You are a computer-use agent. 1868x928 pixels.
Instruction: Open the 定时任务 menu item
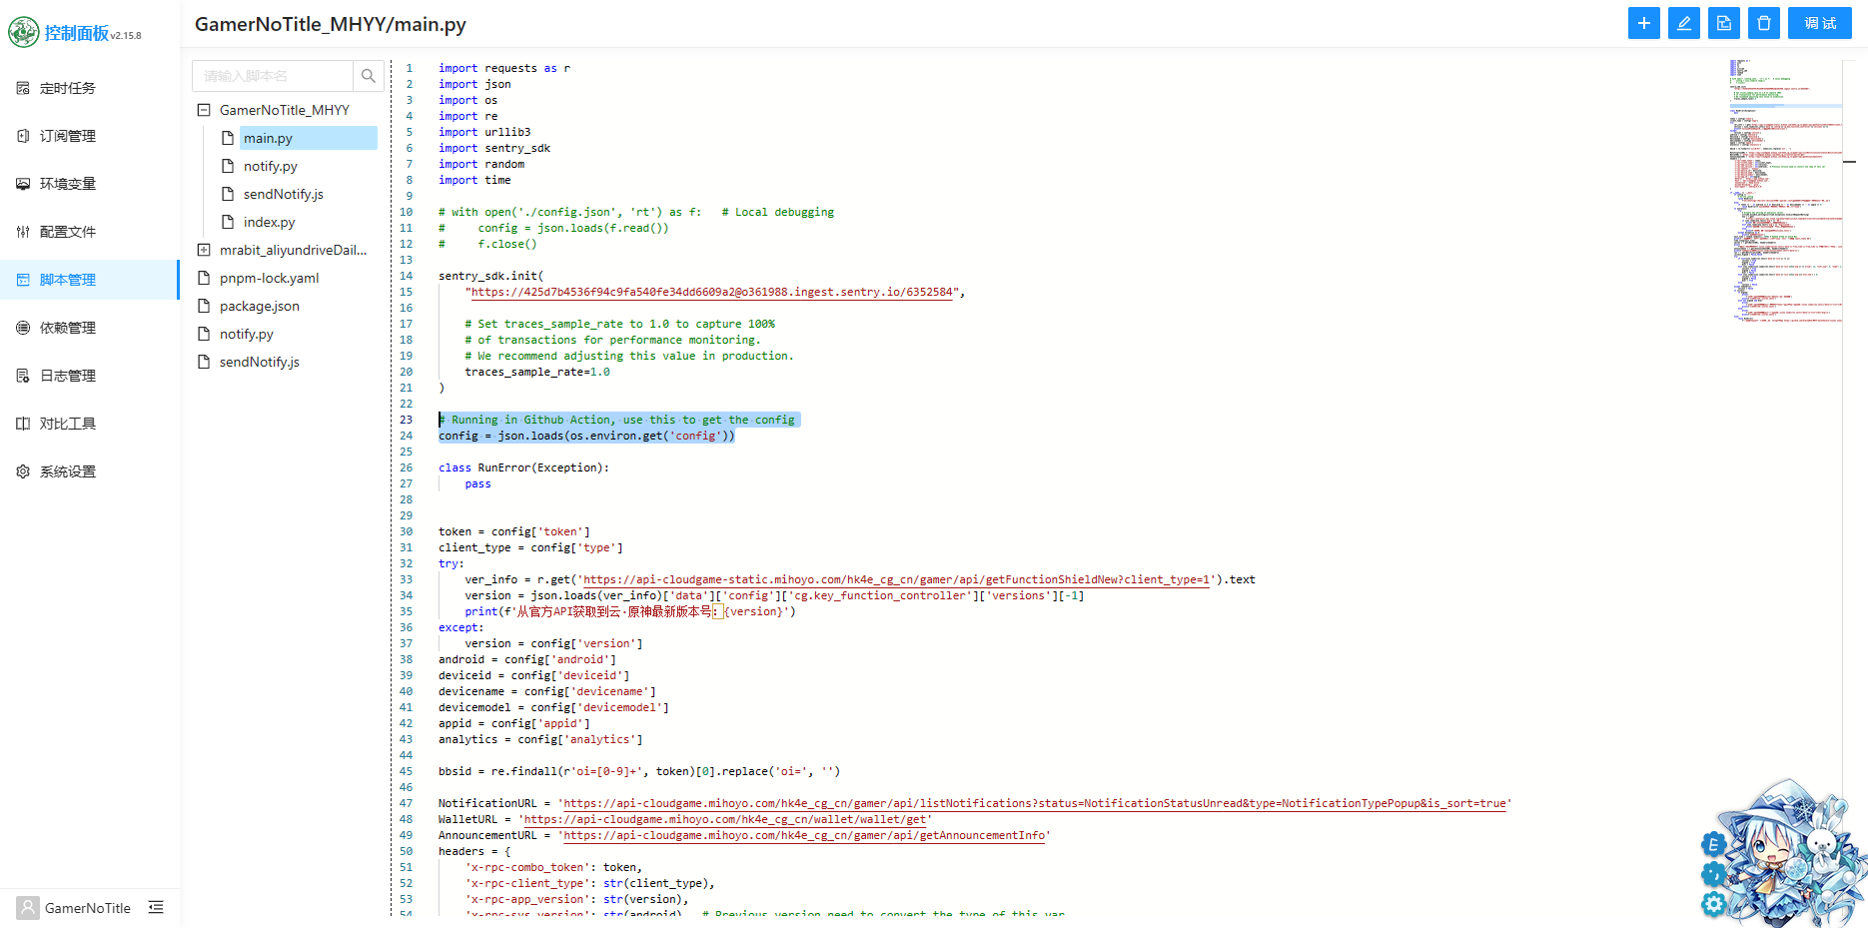(x=68, y=88)
